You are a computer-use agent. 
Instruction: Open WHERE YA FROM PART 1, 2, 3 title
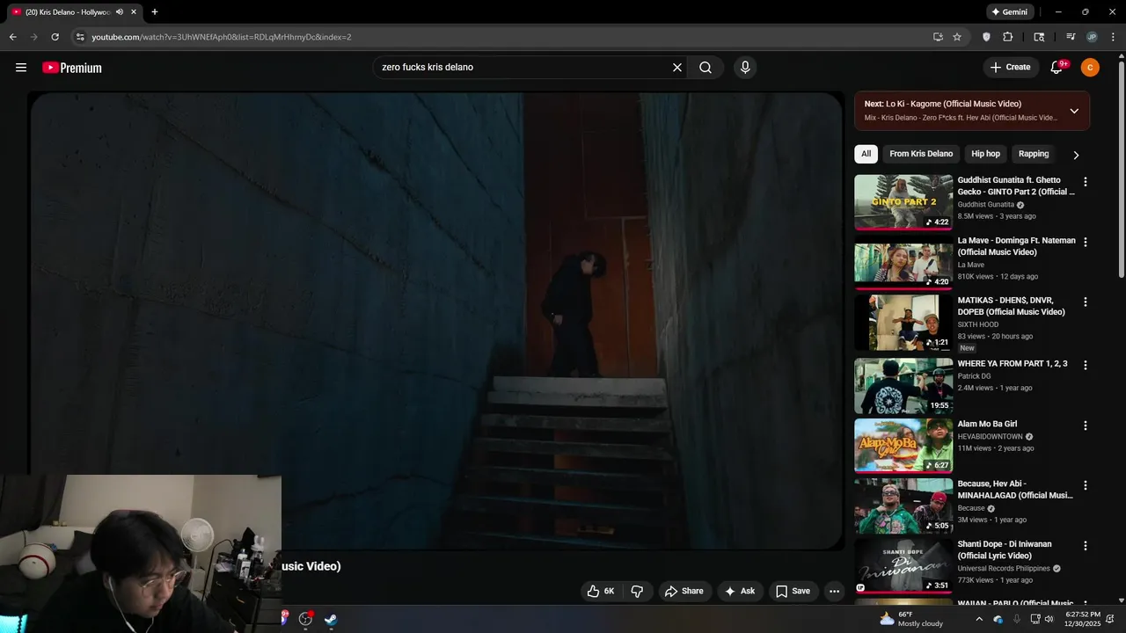[1013, 364]
